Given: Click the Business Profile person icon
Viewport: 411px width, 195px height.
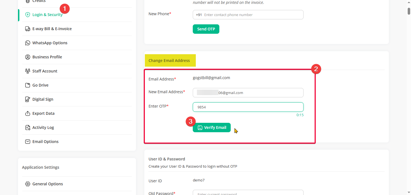Looking at the screenshot, I should pos(27,57).
